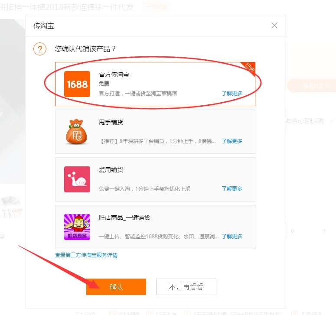Open 了解更多 for 官方传淘宝
The image size is (336, 315).
(232, 93)
